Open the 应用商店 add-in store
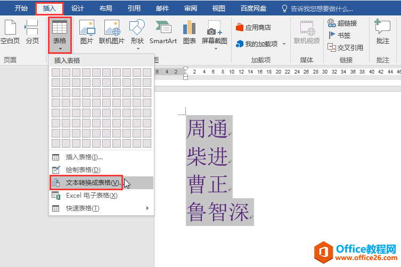 253,27
